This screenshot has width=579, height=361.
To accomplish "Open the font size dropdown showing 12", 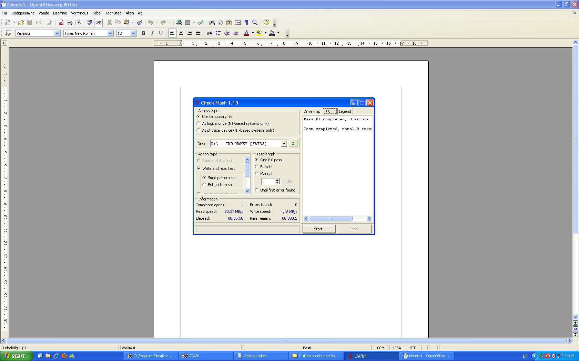I will point(133,33).
